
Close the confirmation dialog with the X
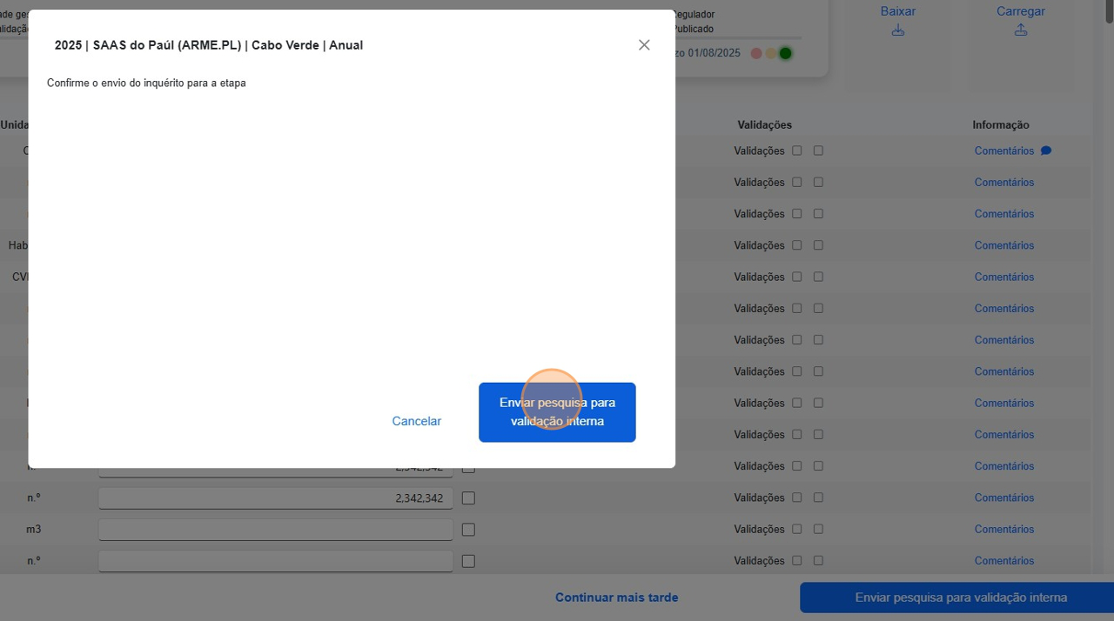(644, 44)
